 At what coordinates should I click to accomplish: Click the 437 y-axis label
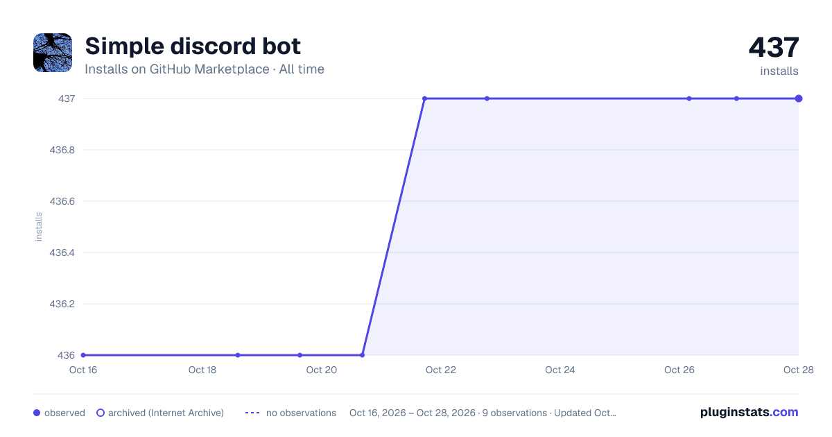tap(67, 98)
